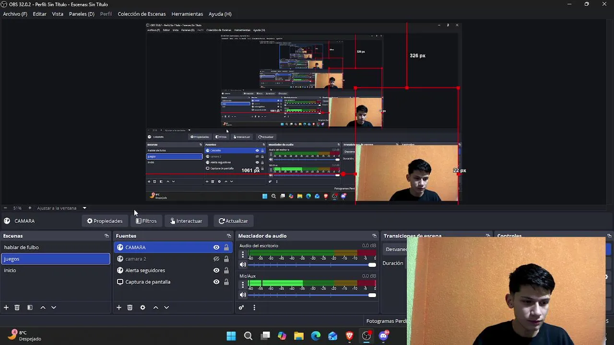The width and height of the screenshot is (614, 345).
Task: Pop out the Transiciones de escena dock
Action: 488,236
